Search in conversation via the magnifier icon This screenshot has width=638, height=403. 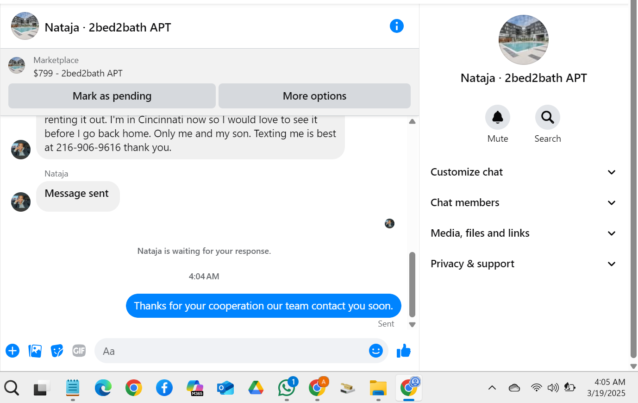(x=548, y=117)
